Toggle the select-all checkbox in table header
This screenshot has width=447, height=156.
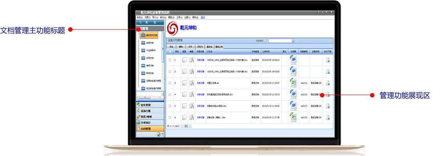(x=170, y=52)
